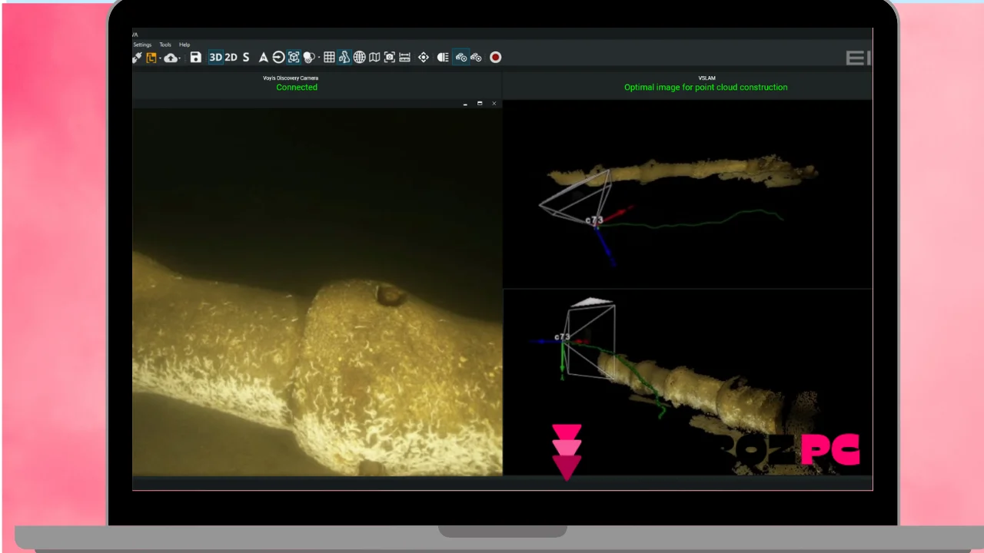Image resolution: width=984 pixels, height=553 pixels.
Task: Start recording with the red record button
Action: pos(496,58)
